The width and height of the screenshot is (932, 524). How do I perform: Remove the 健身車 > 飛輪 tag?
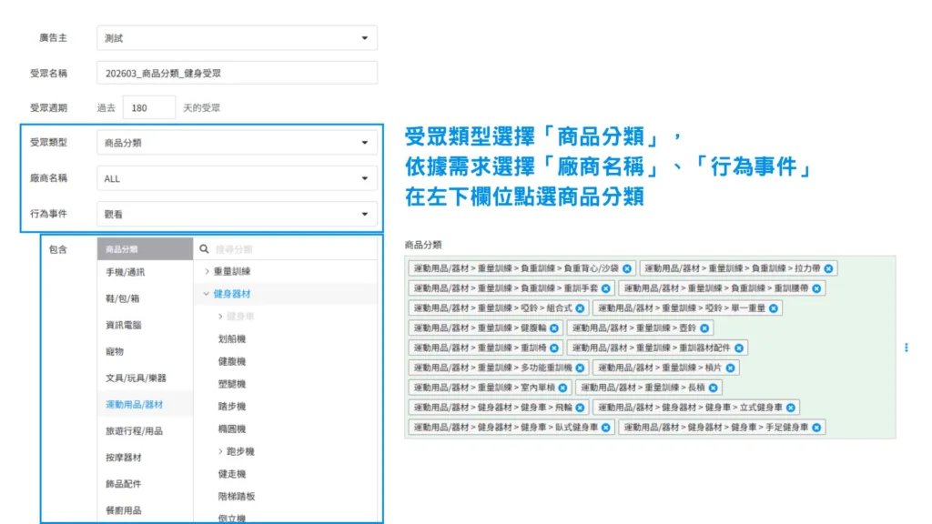(x=580, y=406)
